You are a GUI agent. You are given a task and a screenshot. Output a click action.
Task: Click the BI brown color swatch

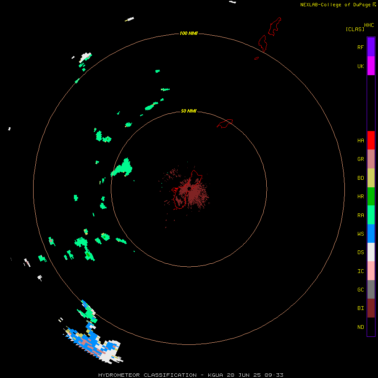coord(371,308)
